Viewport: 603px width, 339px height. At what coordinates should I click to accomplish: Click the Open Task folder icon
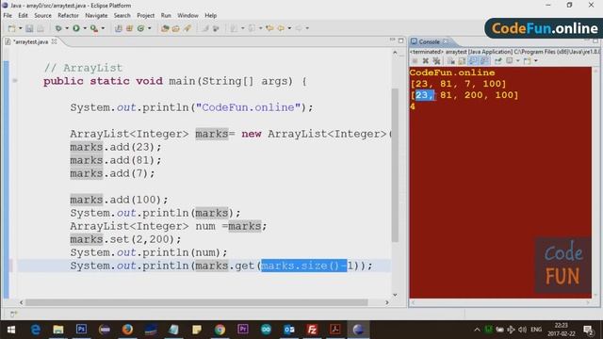(x=176, y=28)
